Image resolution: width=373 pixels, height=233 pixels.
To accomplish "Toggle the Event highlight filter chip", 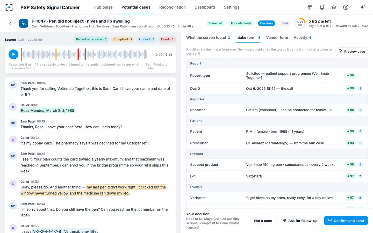I will (167, 39).
